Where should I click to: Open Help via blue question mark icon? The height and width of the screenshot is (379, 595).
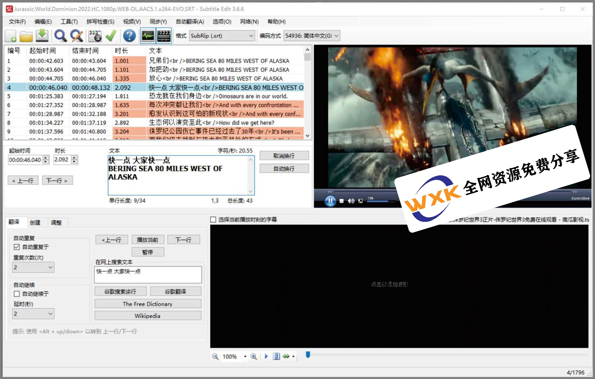pyautogui.click(x=129, y=36)
